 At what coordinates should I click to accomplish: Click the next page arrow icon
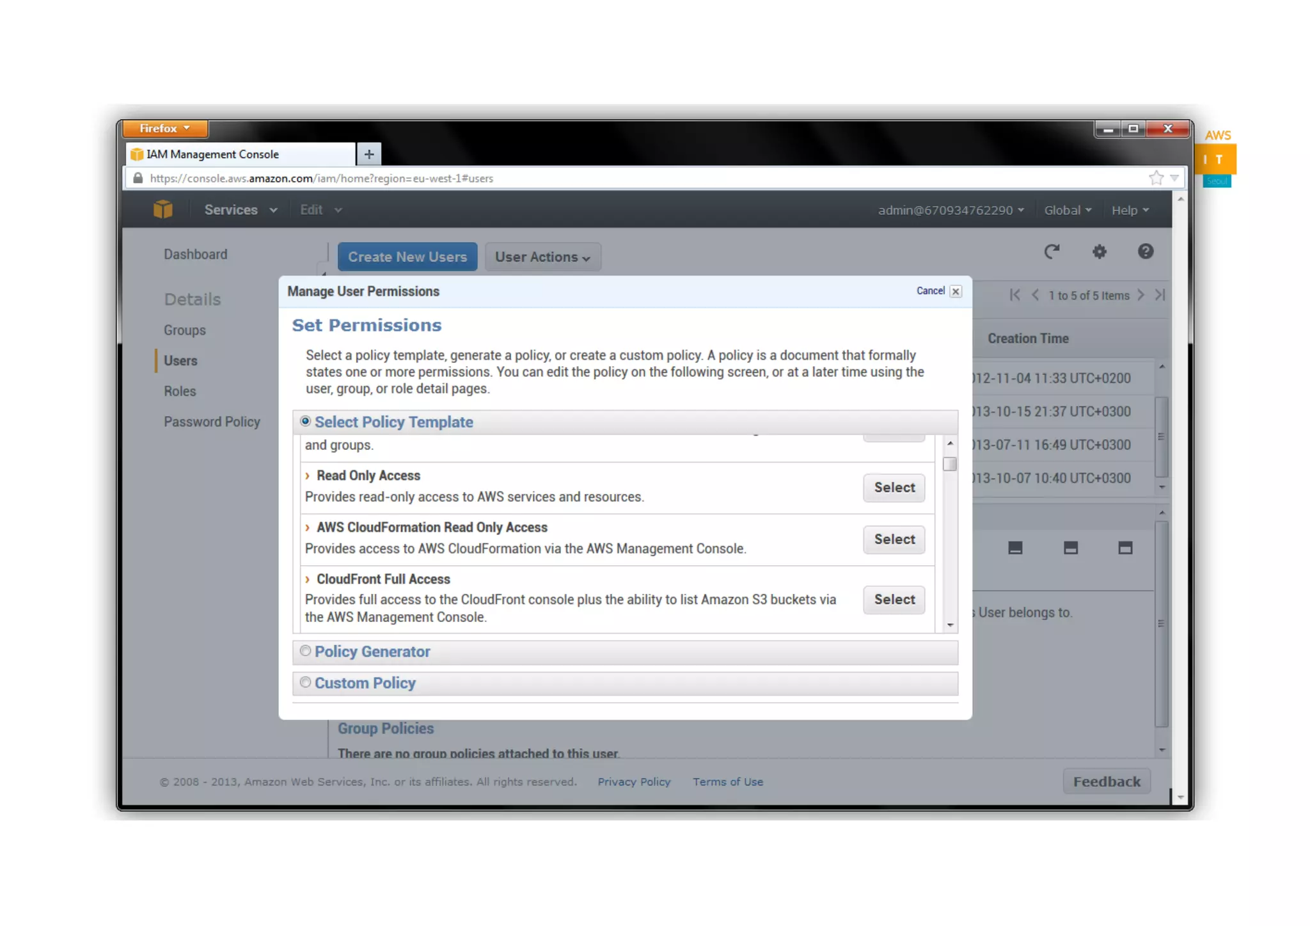[1140, 295]
